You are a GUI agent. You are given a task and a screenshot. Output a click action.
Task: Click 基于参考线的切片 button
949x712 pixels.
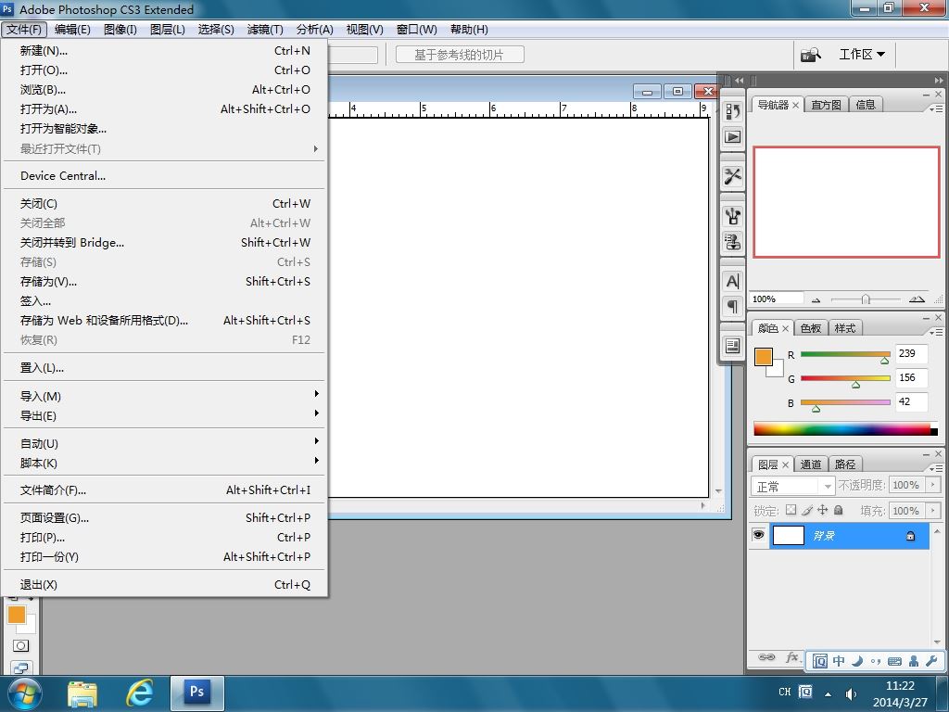[460, 55]
